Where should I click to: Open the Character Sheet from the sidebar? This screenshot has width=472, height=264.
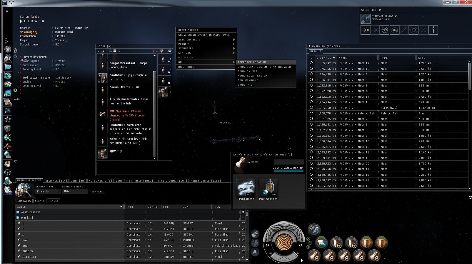coord(8,49)
